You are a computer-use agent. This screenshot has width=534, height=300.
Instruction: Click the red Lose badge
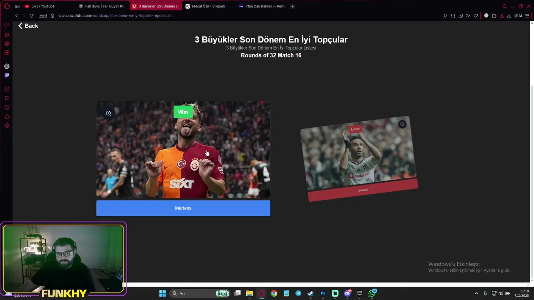355,129
